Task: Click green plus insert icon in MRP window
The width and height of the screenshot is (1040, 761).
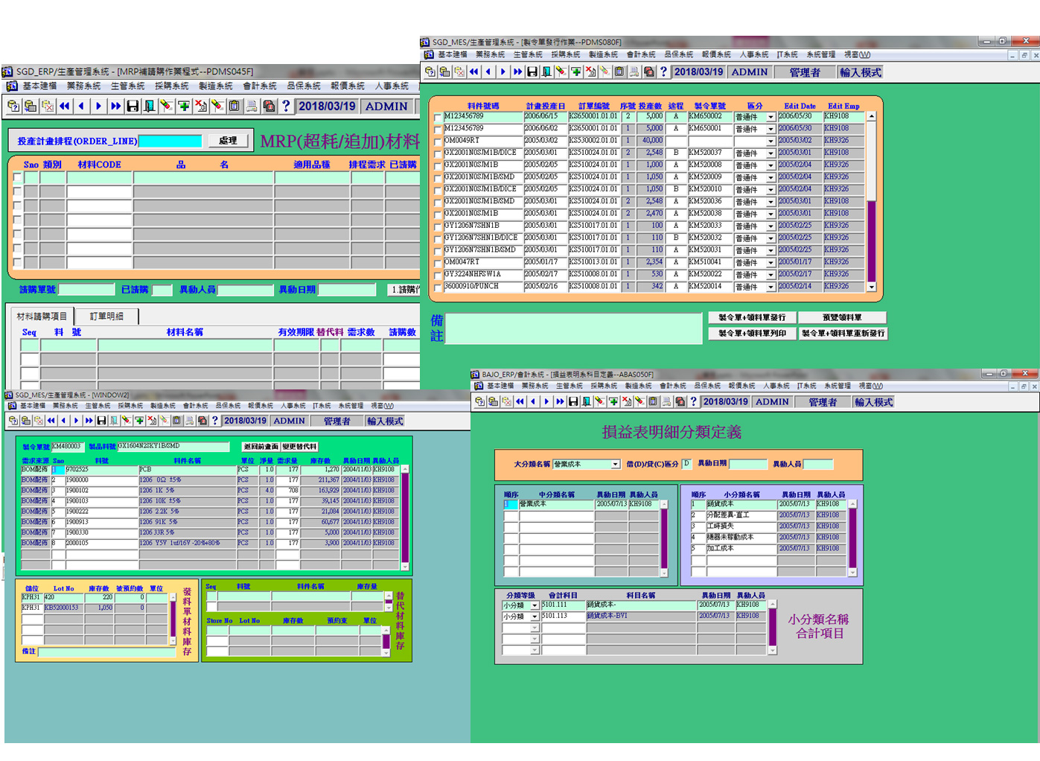Action: (184, 106)
